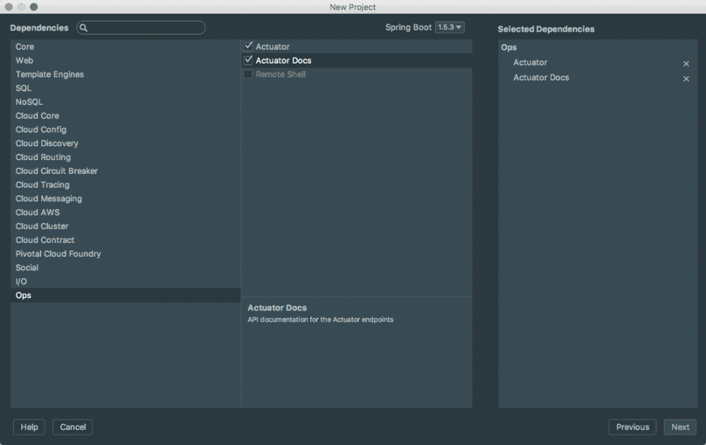Click the dependencies search input field
The width and height of the screenshot is (706, 445).
(x=145, y=28)
